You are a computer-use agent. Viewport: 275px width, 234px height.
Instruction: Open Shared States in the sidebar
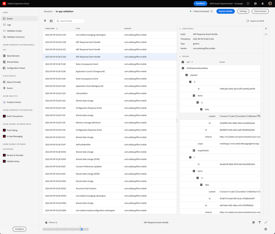point(12,62)
